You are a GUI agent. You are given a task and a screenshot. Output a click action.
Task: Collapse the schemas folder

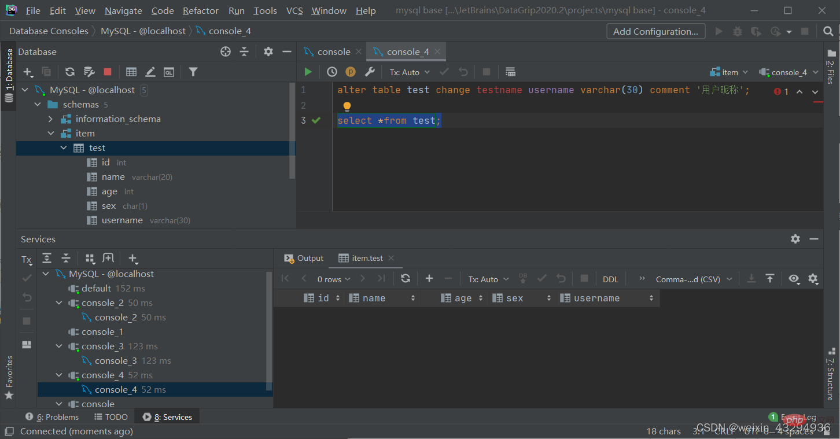[38, 105]
